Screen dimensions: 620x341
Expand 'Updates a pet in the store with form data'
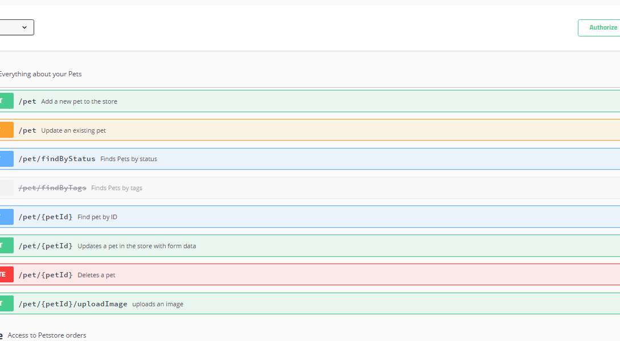[137, 246]
